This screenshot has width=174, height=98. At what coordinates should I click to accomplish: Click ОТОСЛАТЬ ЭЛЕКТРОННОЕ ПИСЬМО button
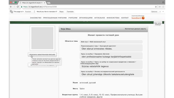(42, 54)
